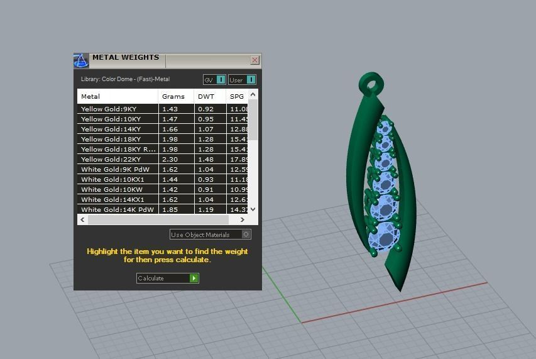Viewport: 536px width, 359px height.
Task: Click the horizontal scroll-left arrow
Action: pyautogui.click(x=82, y=219)
